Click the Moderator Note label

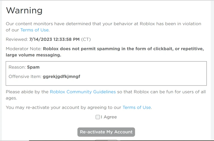tap(24, 49)
